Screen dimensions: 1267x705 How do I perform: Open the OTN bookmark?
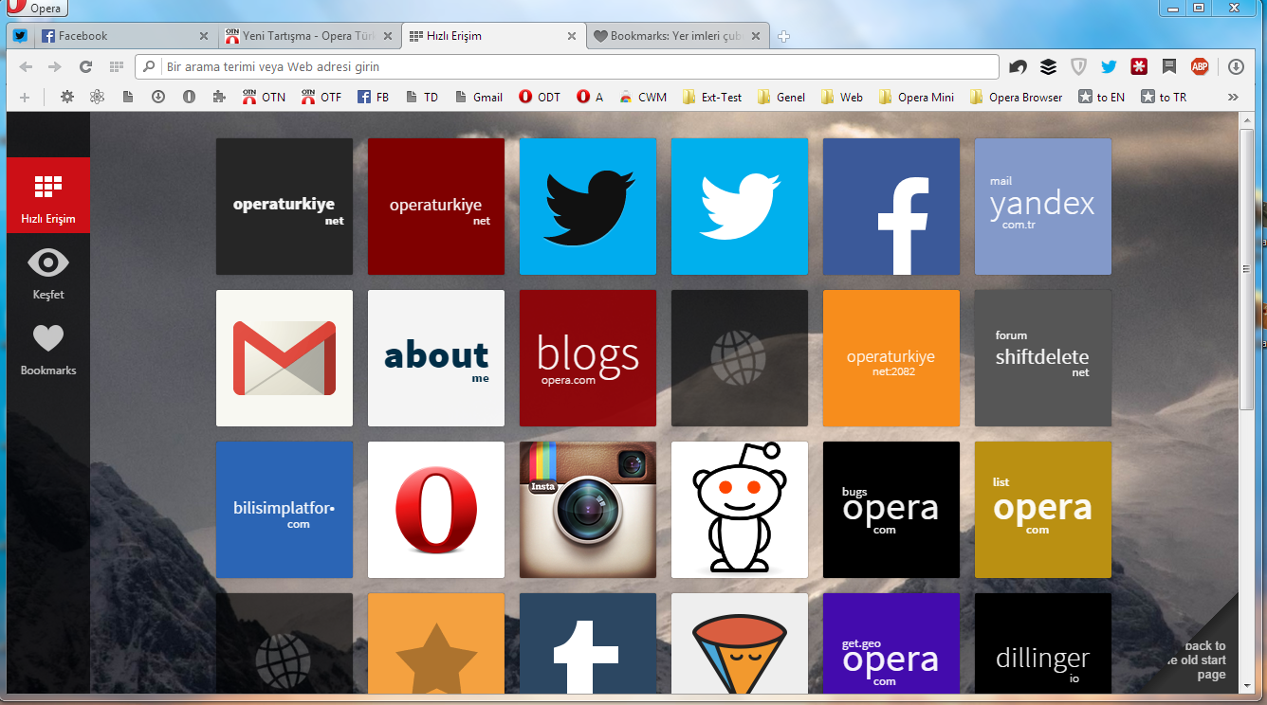tap(264, 97)
